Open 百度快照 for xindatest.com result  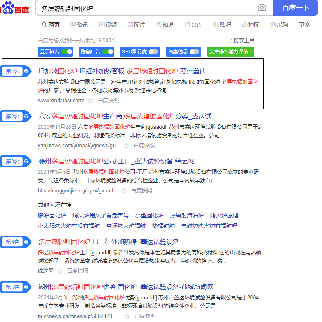[x=108, y=100]
